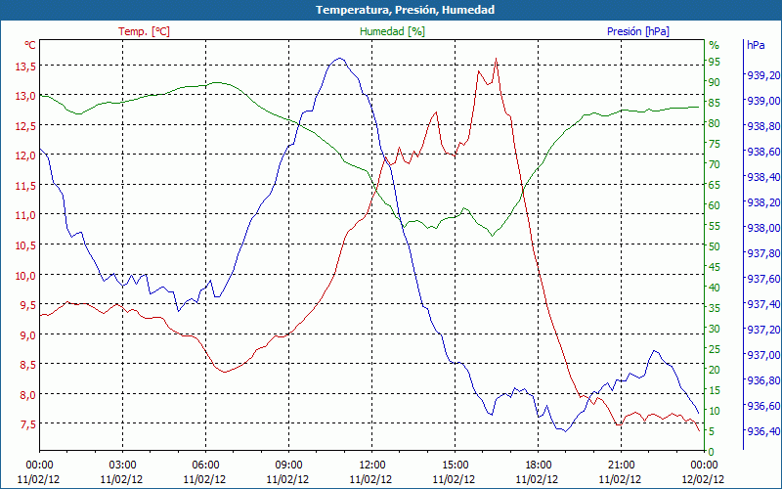Click the "9,5" temperature axis value
782x489 pixels.
[27, 305]
